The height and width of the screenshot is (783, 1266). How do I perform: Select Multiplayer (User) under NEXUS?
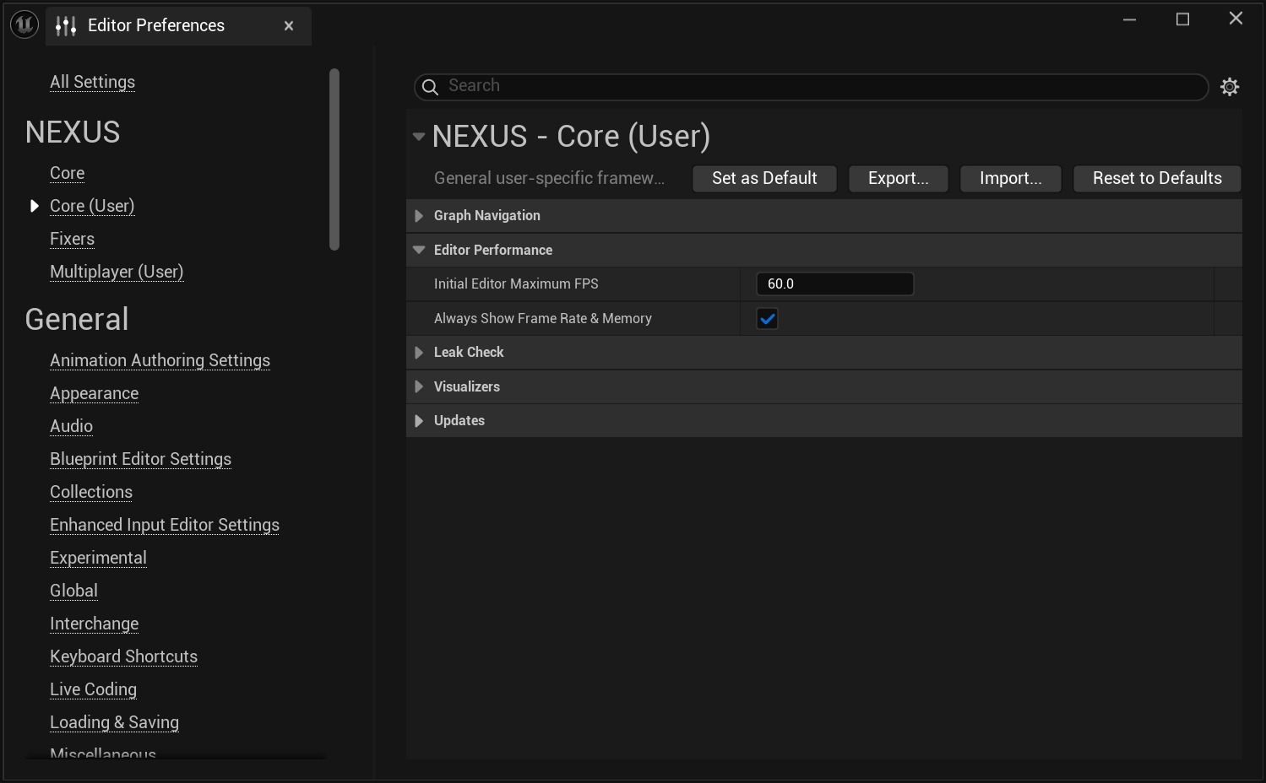coord(117,272)
